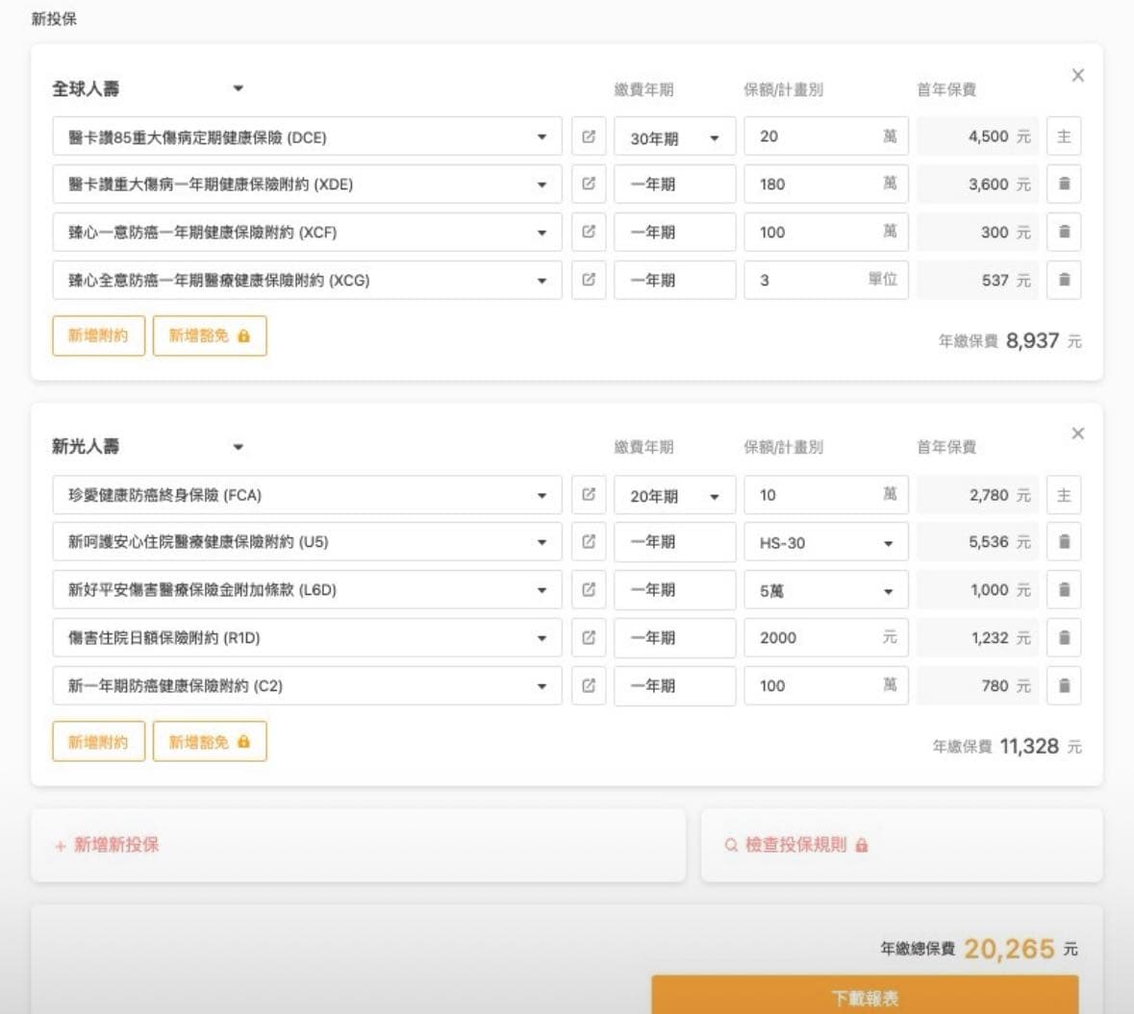Image resolution: width=1134 pixels, height=1014 pixels.
Task: Open external link for 醫卡讚85重大傷病 (DCE)
Action: 589,136
